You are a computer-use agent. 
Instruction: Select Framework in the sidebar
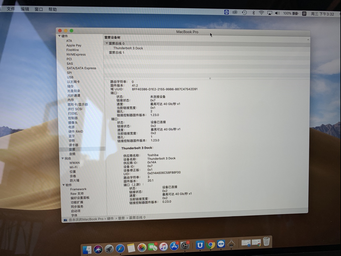[x=78, y=189]
